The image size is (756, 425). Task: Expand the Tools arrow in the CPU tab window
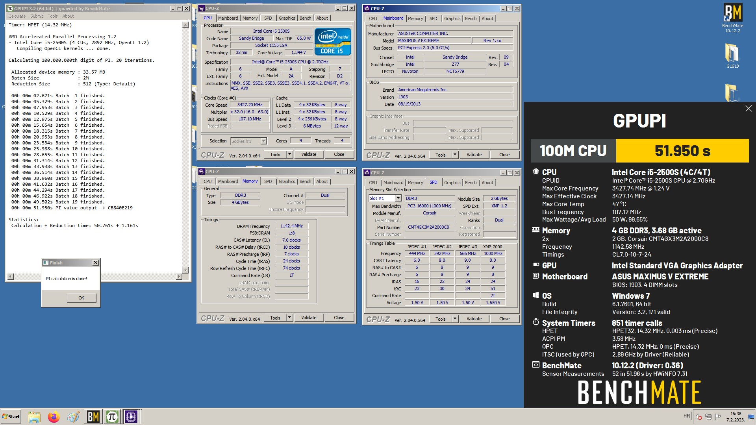[x=289, y=155]
